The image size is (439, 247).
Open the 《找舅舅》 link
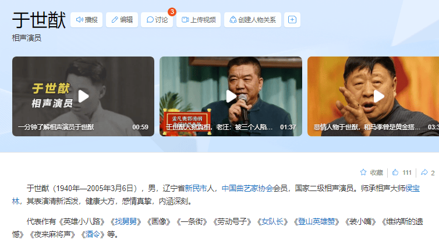click(126, 222)
